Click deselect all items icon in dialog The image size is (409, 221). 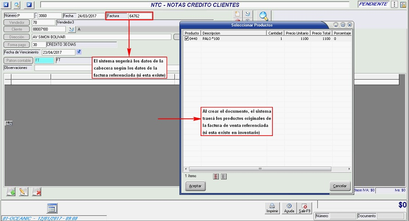[224, 176]
